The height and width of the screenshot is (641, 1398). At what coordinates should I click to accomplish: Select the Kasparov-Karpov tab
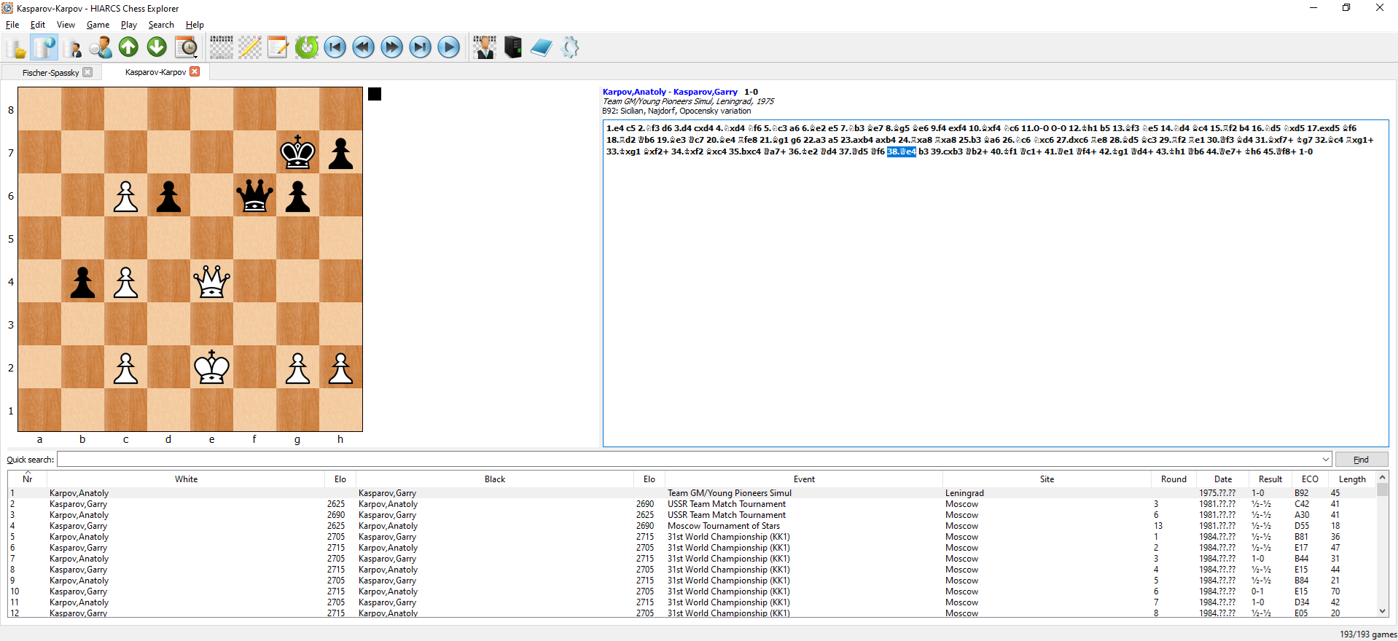click(155, 72)
